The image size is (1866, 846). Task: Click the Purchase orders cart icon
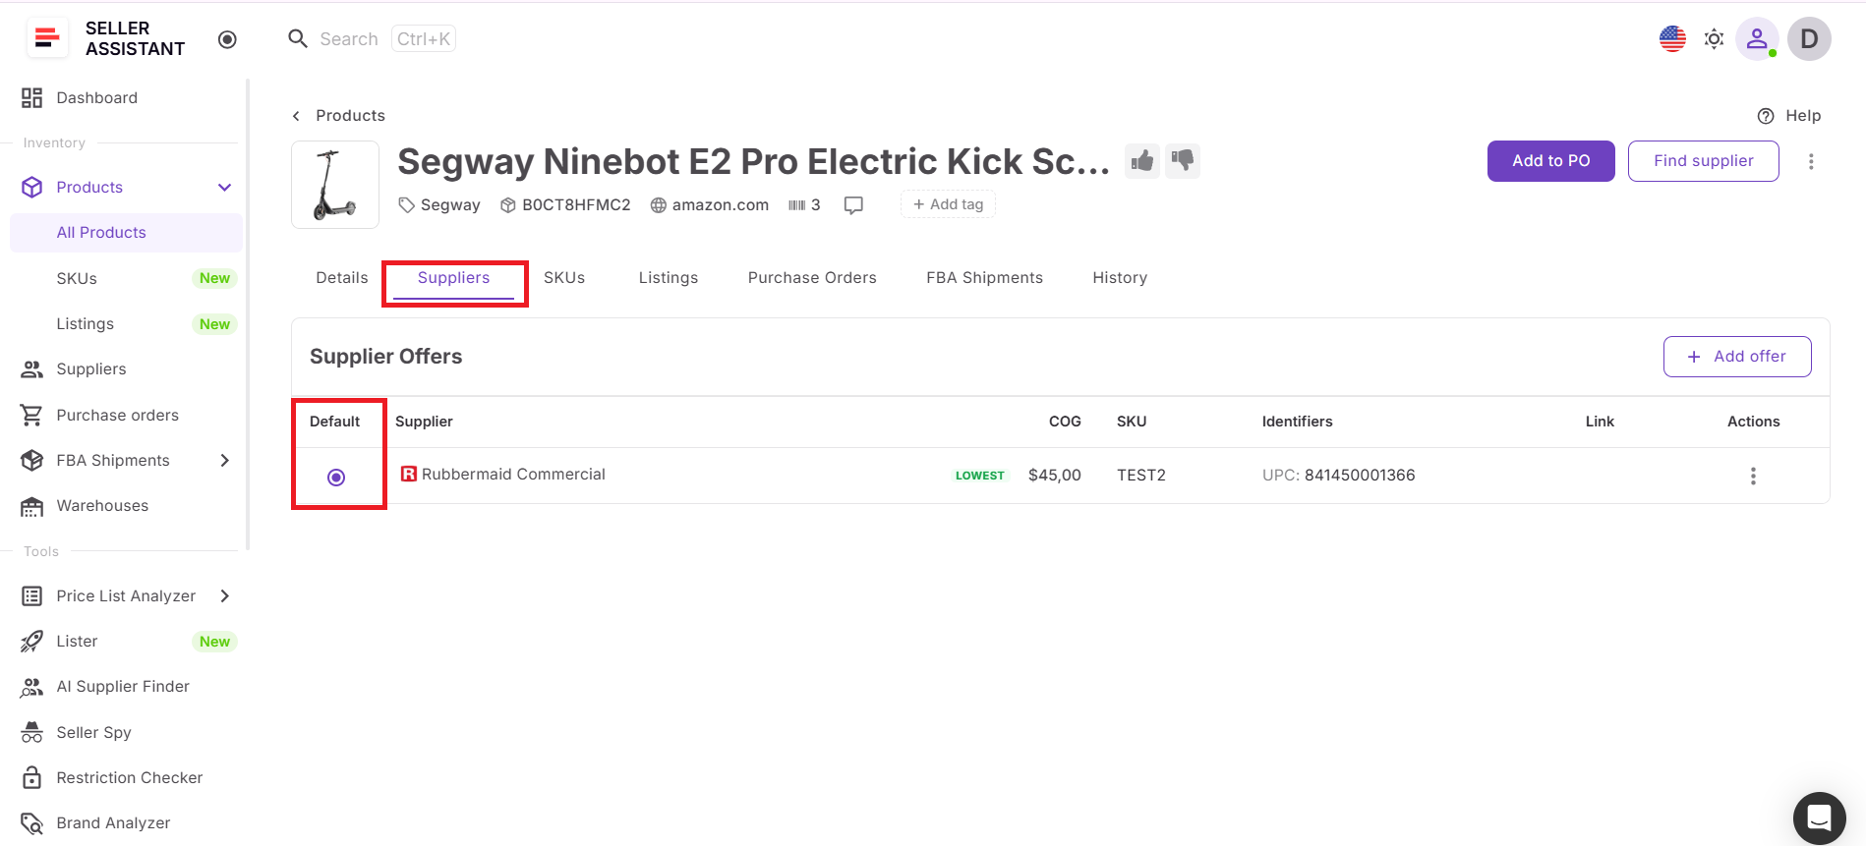click(32, 416)
